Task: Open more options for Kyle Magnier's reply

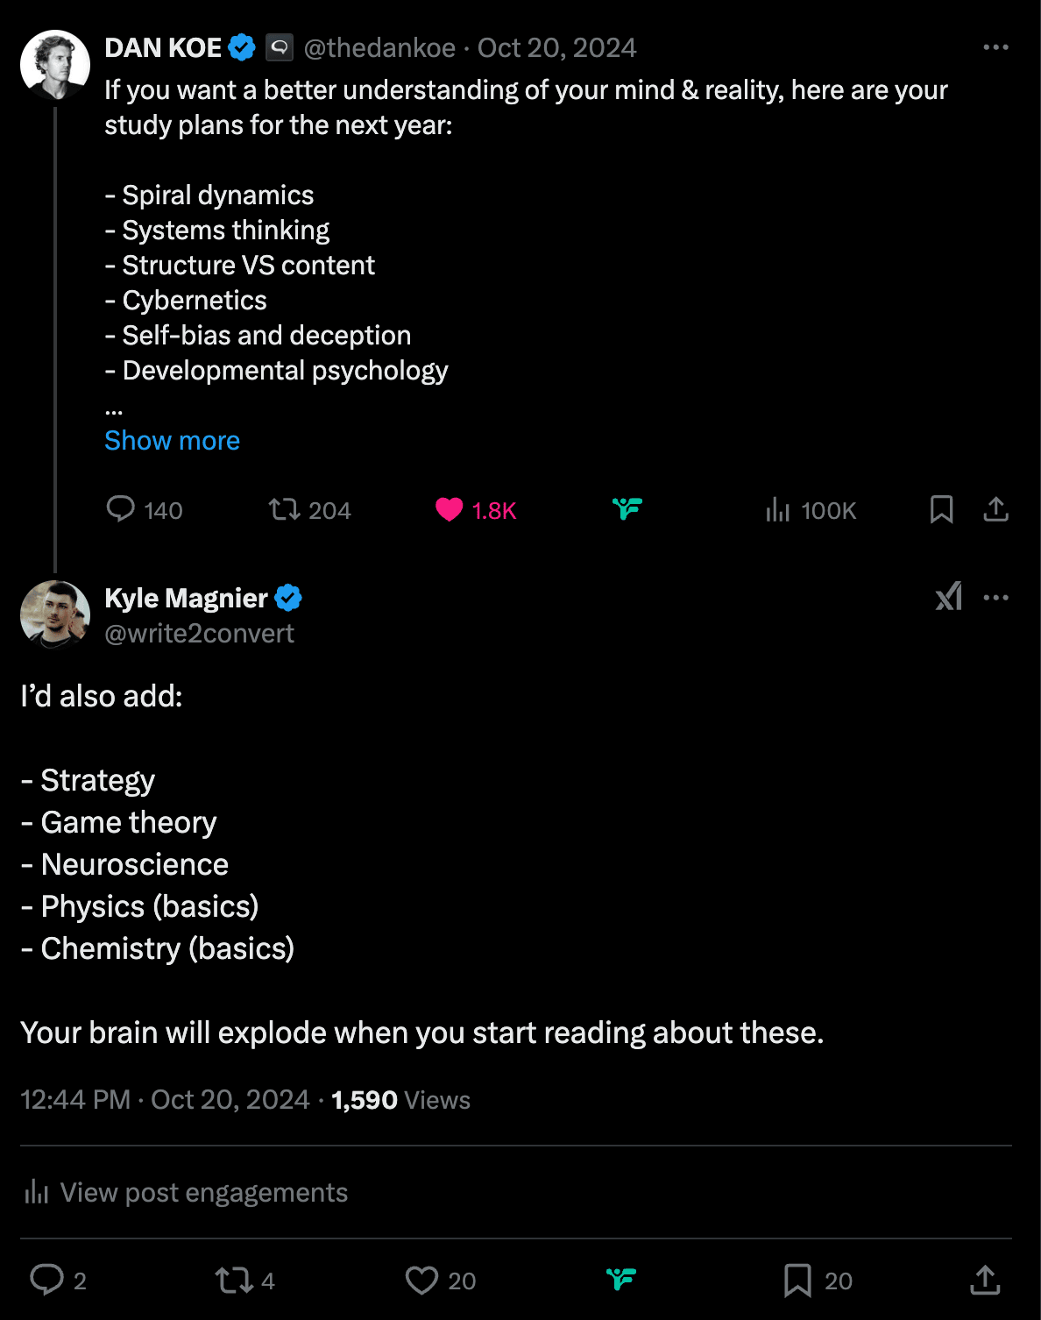Action: (x=995, y=598)
